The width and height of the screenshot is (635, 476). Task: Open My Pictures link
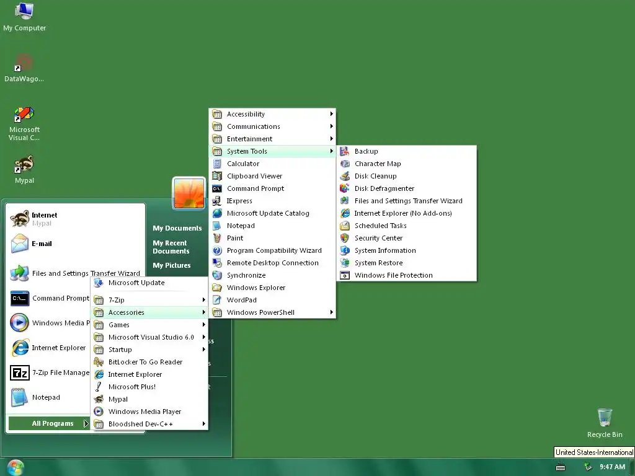[x=172, y=265]
